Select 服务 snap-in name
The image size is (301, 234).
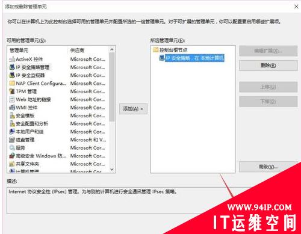coord(20,147)
